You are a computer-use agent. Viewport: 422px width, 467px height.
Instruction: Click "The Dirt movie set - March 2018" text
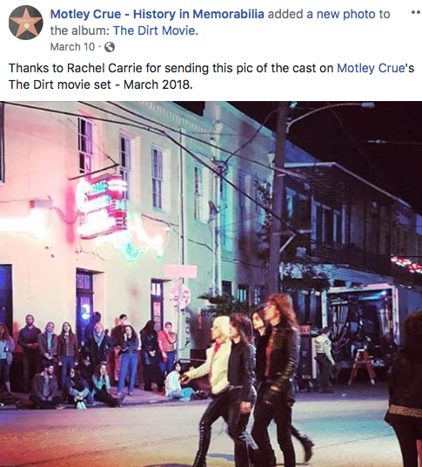click(x=101, y=85)
